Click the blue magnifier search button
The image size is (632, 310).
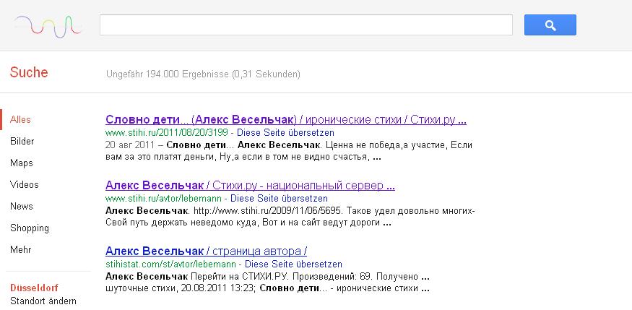[550, 25]
